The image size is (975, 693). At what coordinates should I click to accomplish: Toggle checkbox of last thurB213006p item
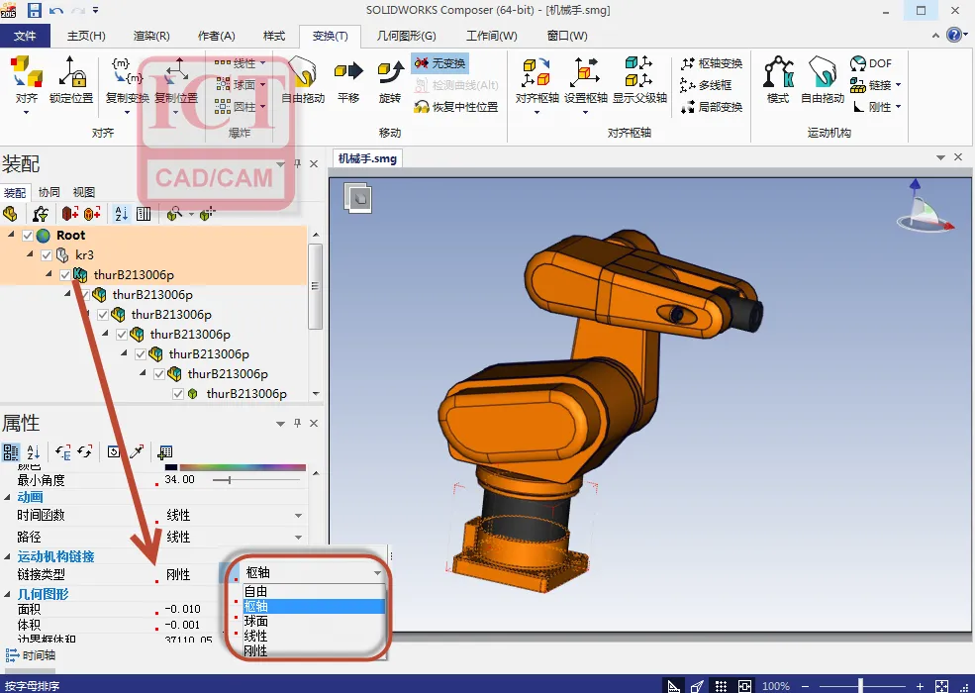point(178,394)
